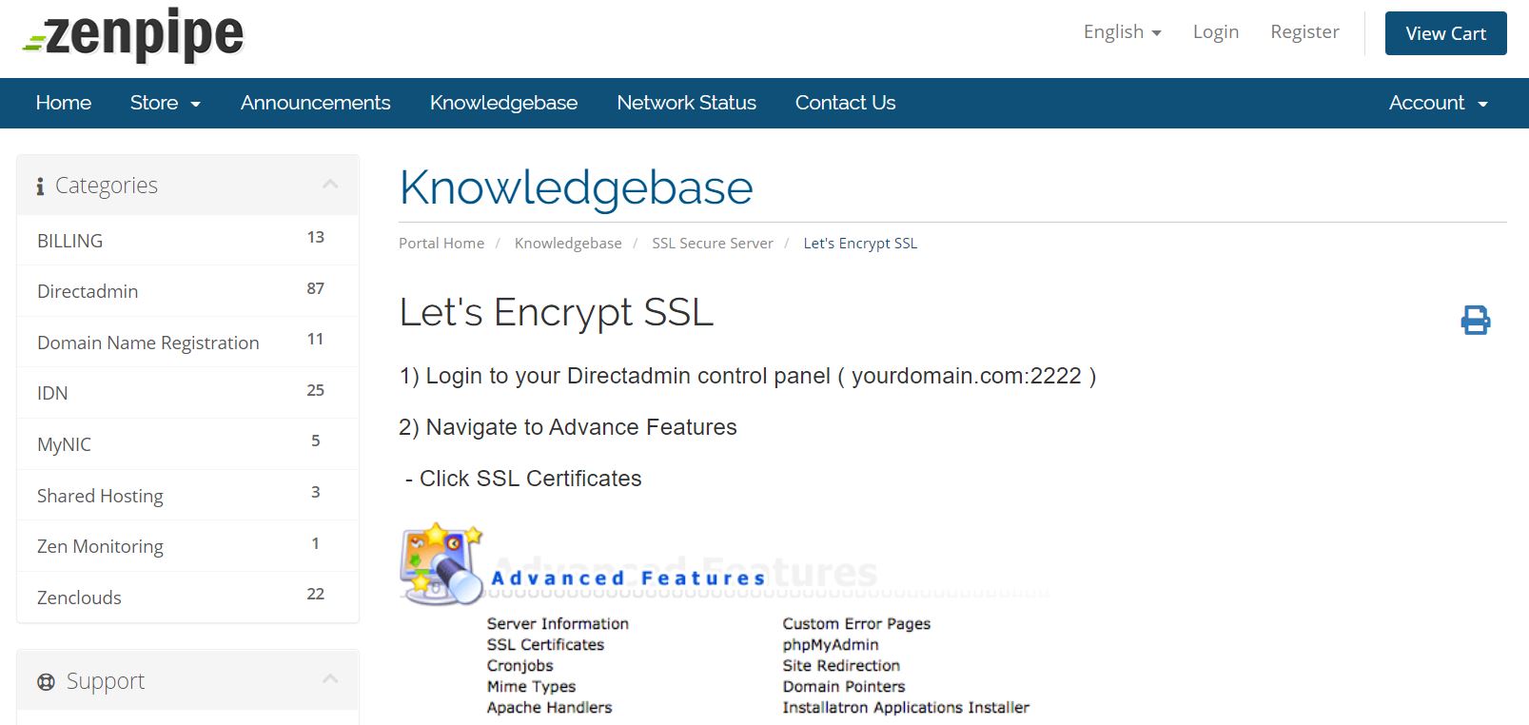Image resolution: width=1529 pixels, height=725 pixels.
Task: Click the Let's Encrypt SSL article heading
Action: (557, 312)
